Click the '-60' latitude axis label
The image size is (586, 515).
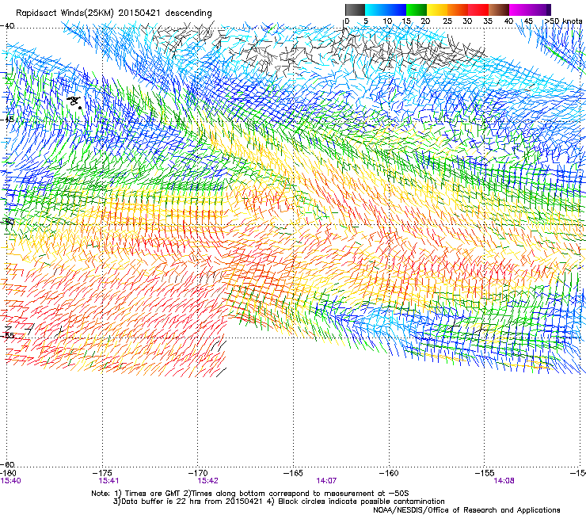7,464
